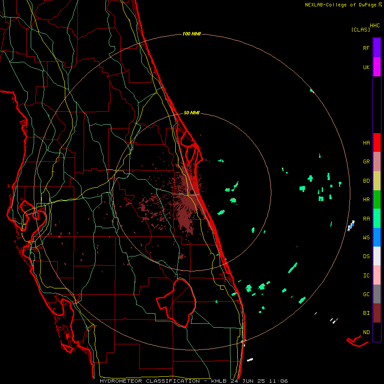Click the 11:06 timestamp
Image resolution: width=384 pixels, height=384 pixels.
[279, 381]
